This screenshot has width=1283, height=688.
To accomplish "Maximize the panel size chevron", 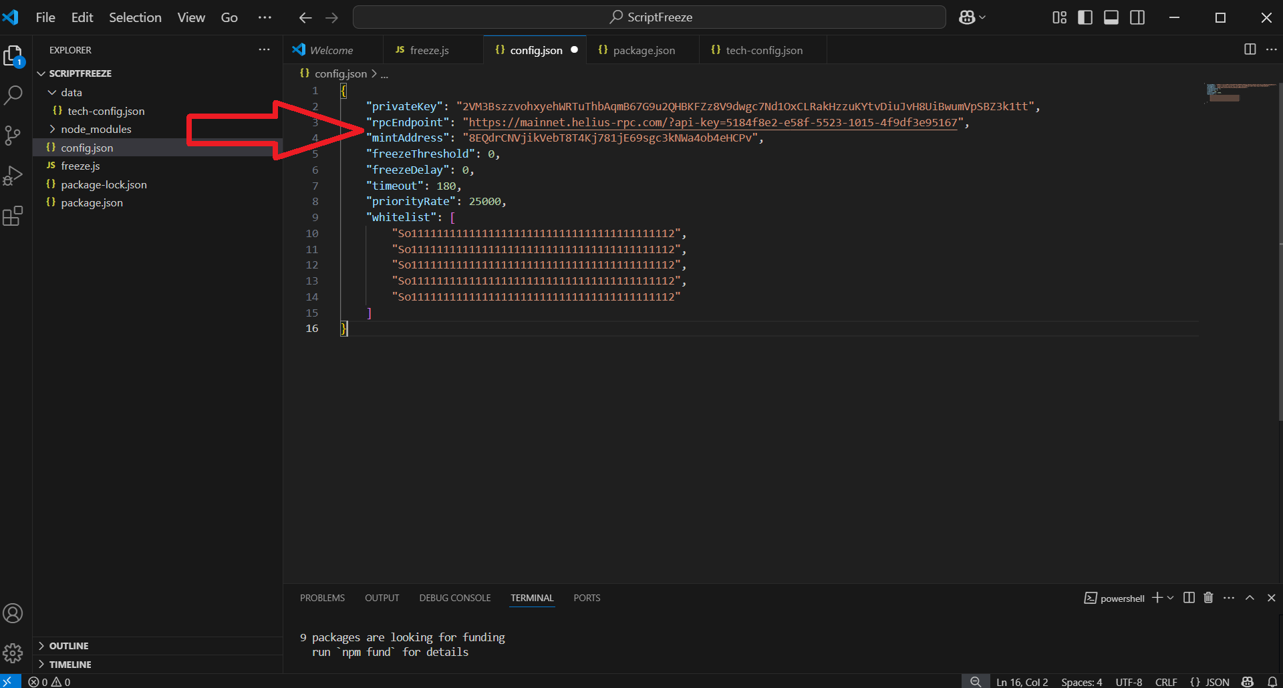I will [x=1250, y=598].
